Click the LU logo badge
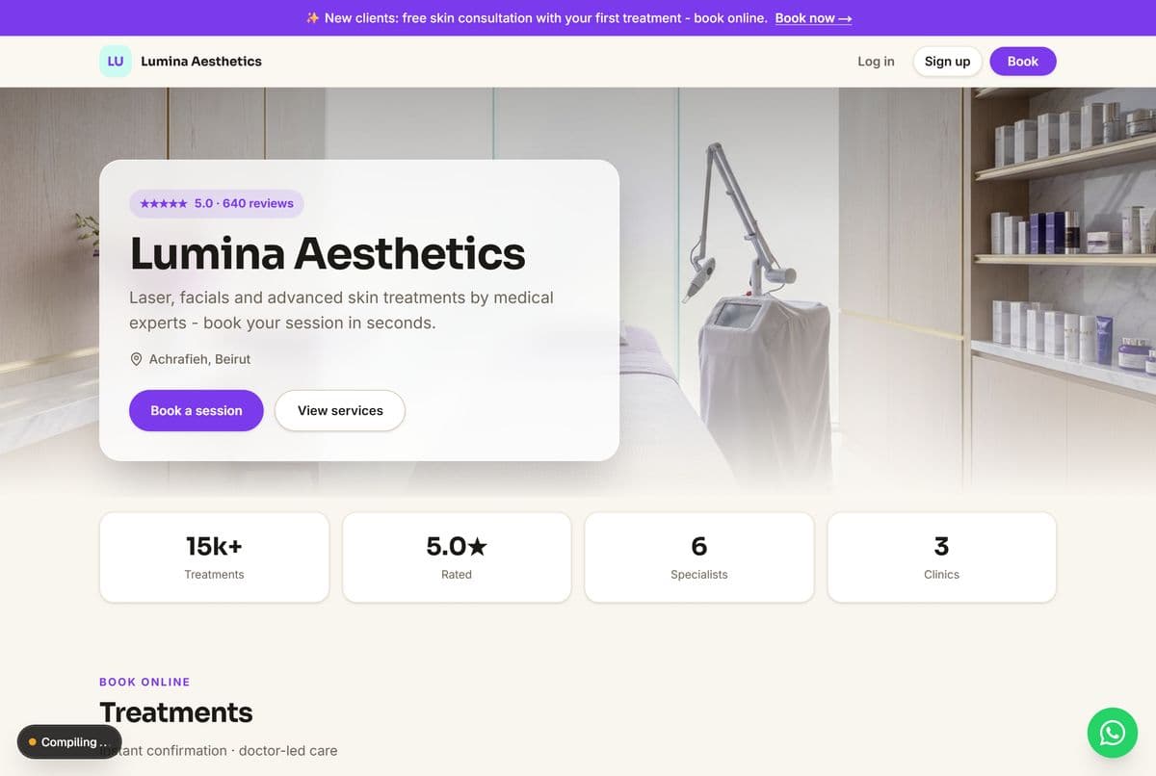This screenshot has width=1156, height=776. click(116, 61)
